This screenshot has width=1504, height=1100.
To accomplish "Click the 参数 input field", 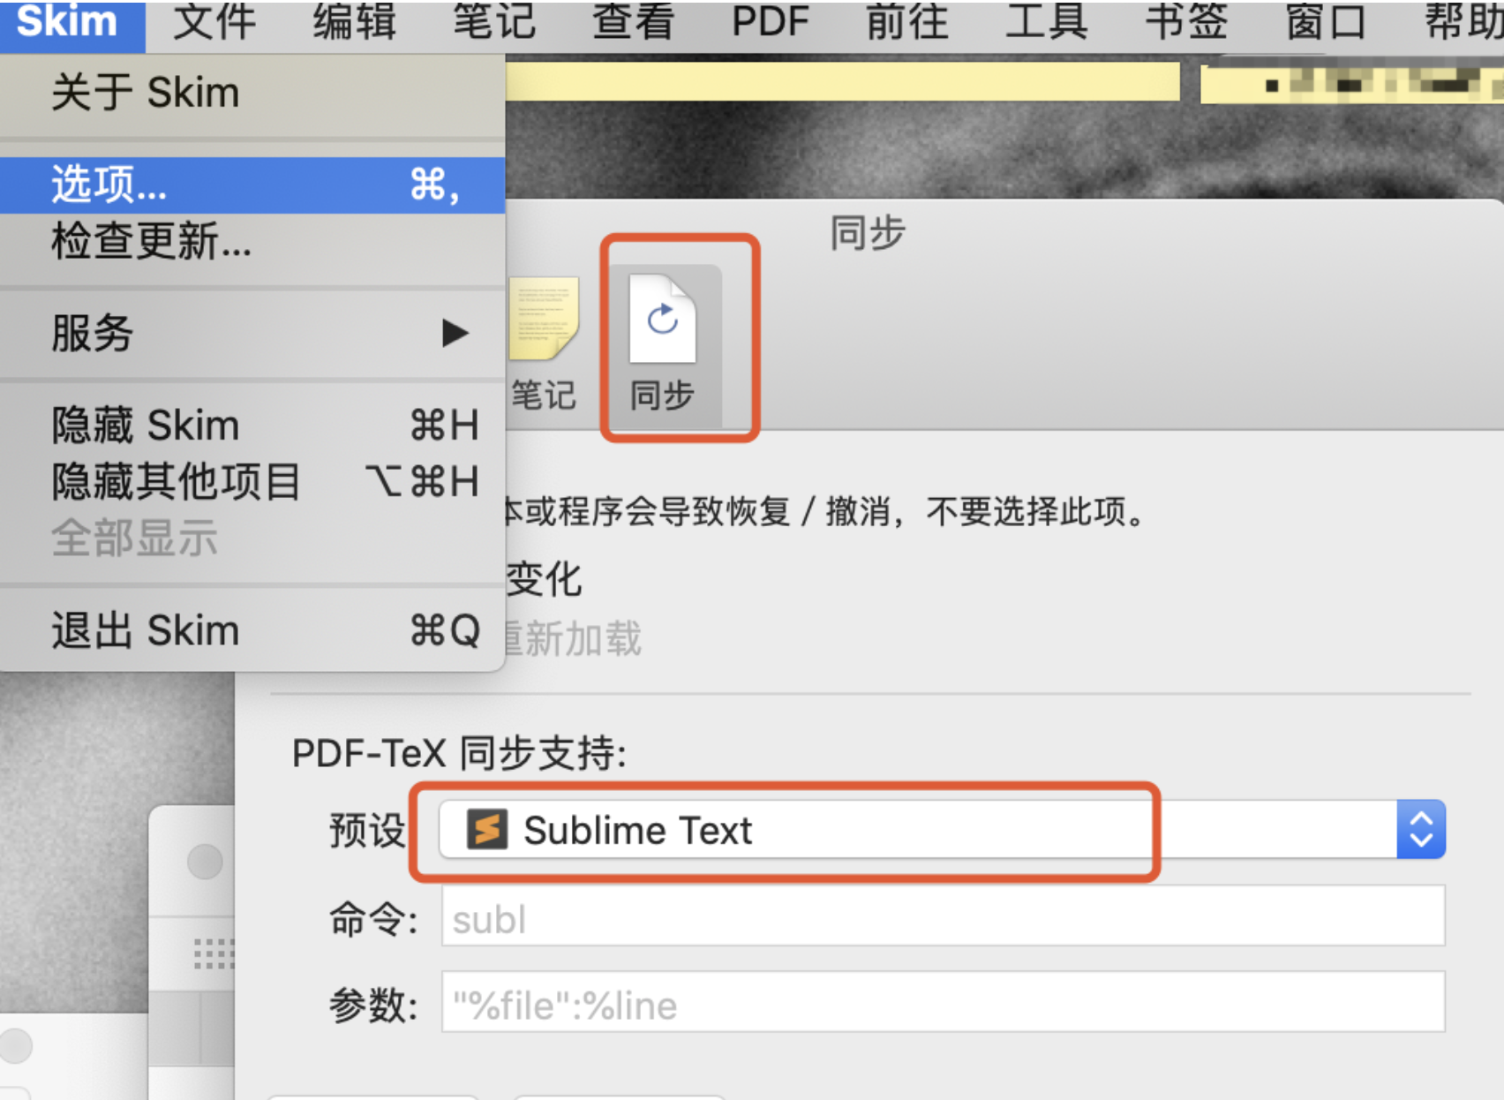I will point(943,1002).
